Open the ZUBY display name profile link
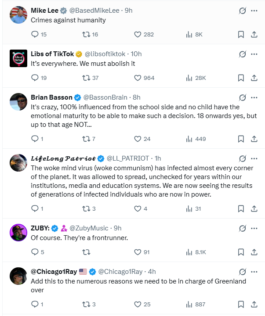Image resolution: width=265 pixels, height=316 pixels. click(x=40, y=228)
